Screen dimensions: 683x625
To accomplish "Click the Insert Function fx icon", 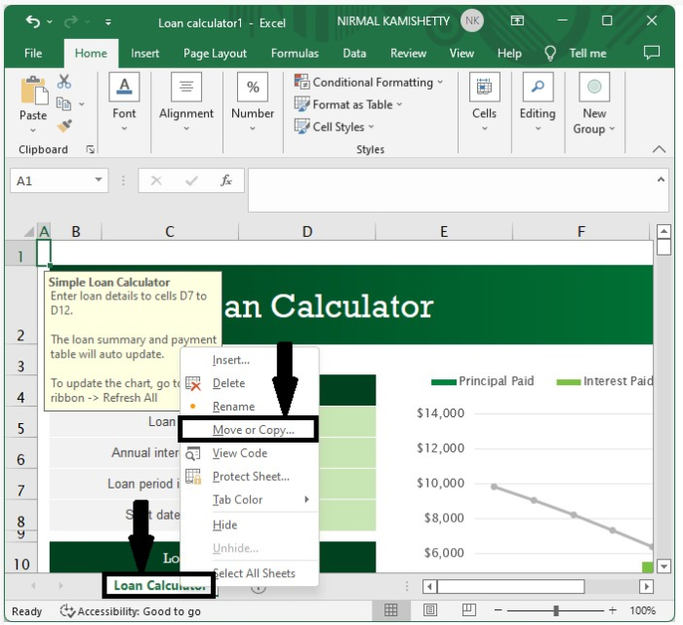I will pos(225,180).
